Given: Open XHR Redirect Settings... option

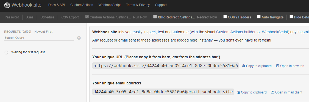Looking at the screenshot, I should pyautogui.click(x=187, y=17).
